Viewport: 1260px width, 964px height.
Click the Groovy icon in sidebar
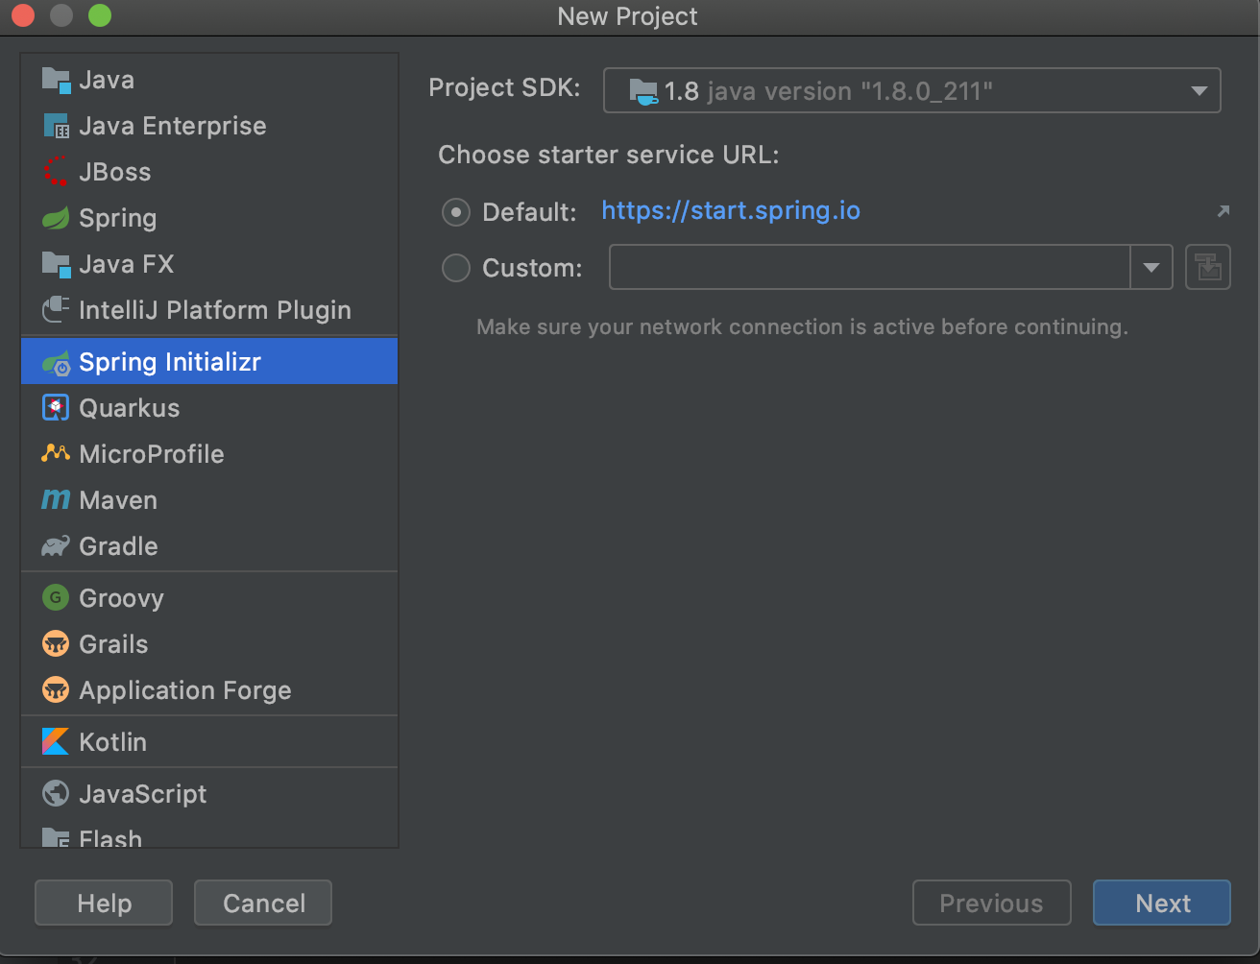tap(56, 598)
